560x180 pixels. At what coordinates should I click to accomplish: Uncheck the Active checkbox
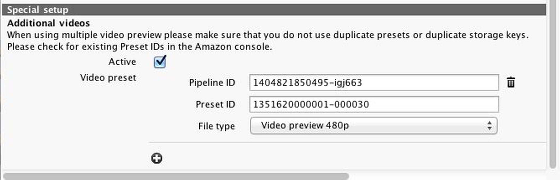160,62
